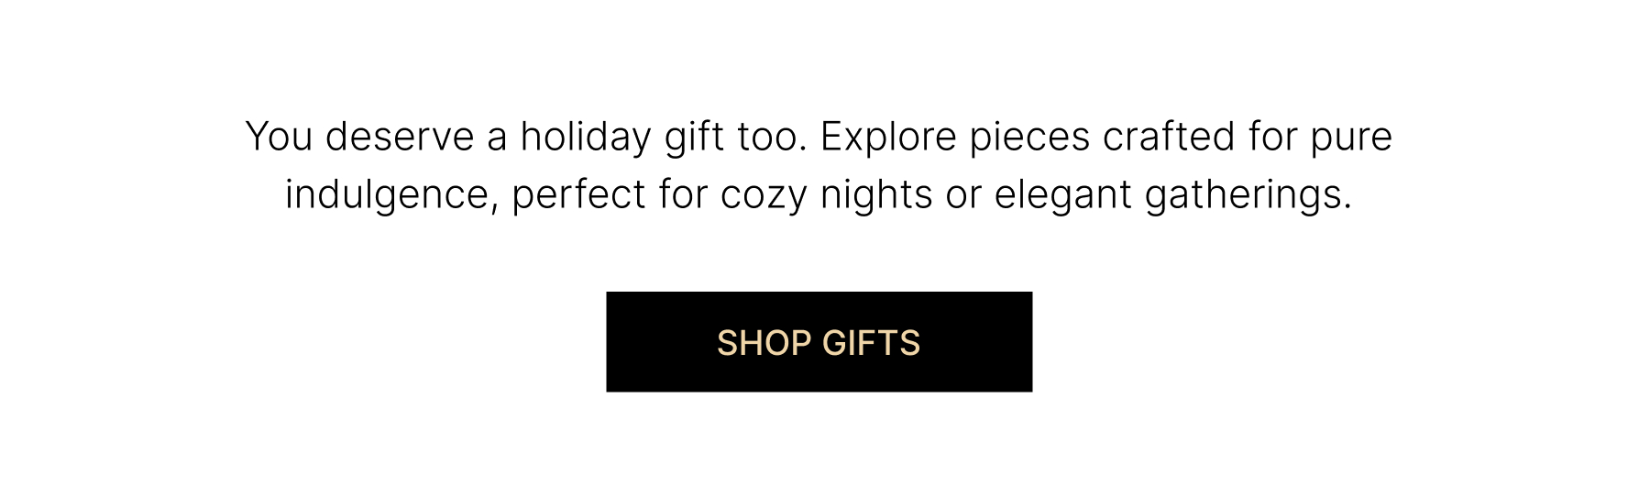1650x498 pixels.
Task: Click the word "perfect" in the second line
Action: [x=579, y=196]
